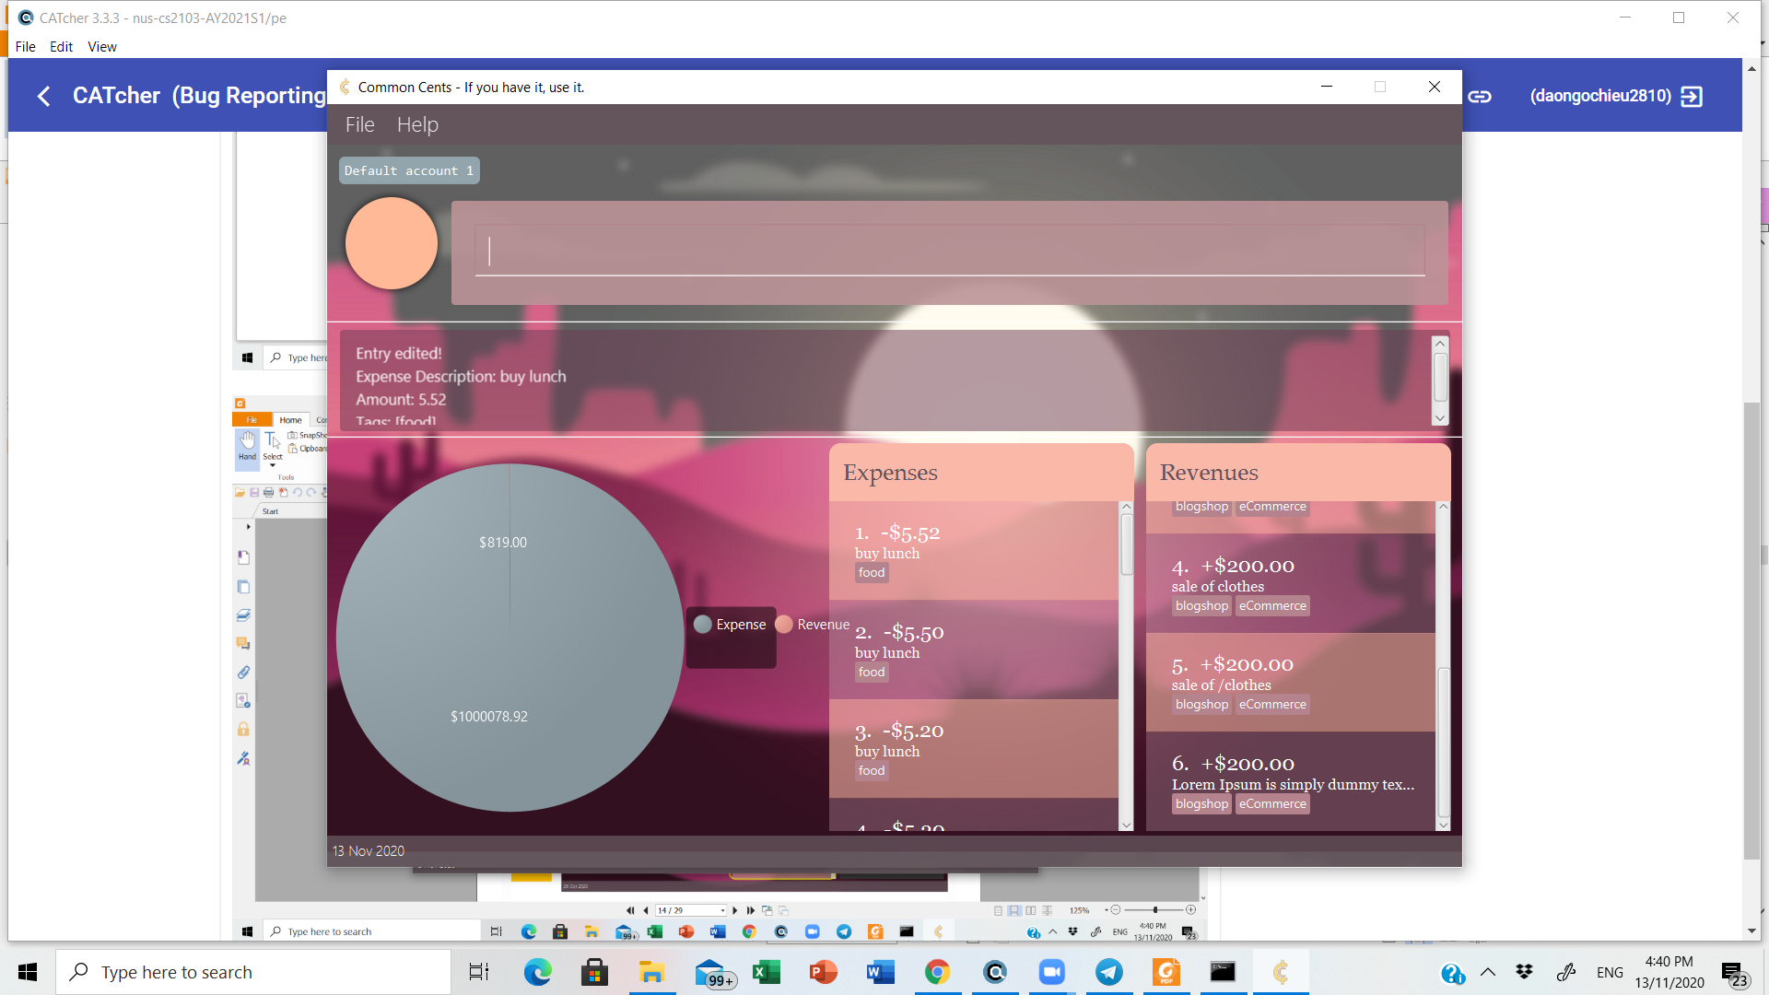
Task: Open Windows Start menu
Action: [28, 972]
